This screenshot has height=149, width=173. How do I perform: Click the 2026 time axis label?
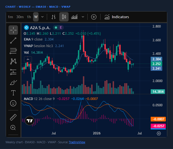click(x=97, y=133)
